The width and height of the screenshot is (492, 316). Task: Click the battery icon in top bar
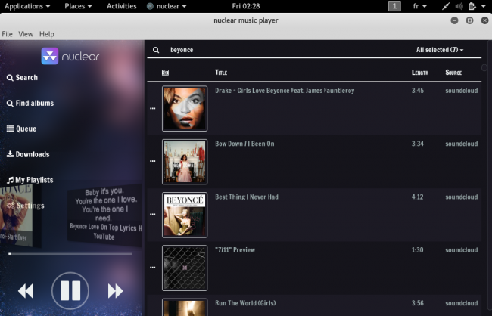[472, 6]
